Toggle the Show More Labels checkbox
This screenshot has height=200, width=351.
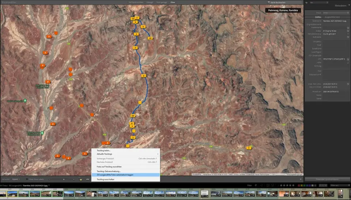[27, 179]
